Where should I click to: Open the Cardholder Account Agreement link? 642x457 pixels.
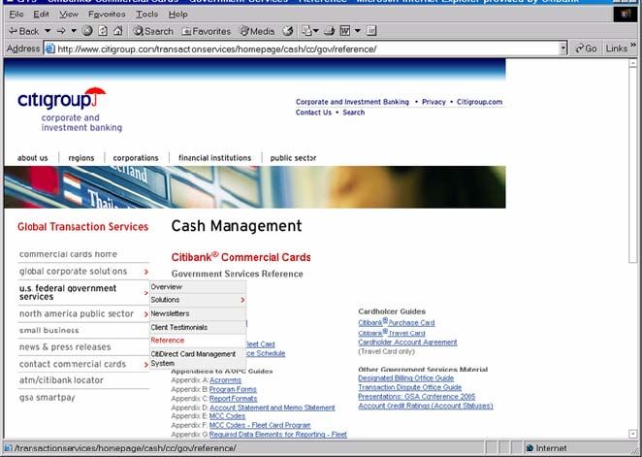point(407,343)
